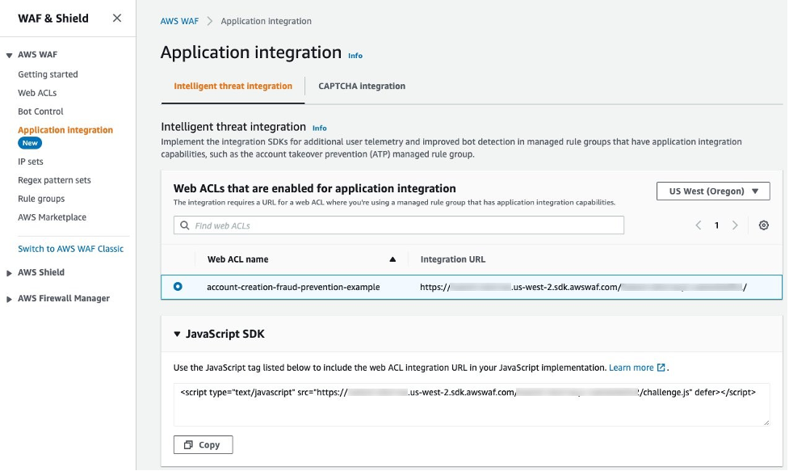
Task: Click AWS WAF breadcrumb link
Action: pyautogui.click(x=179, y=21)
